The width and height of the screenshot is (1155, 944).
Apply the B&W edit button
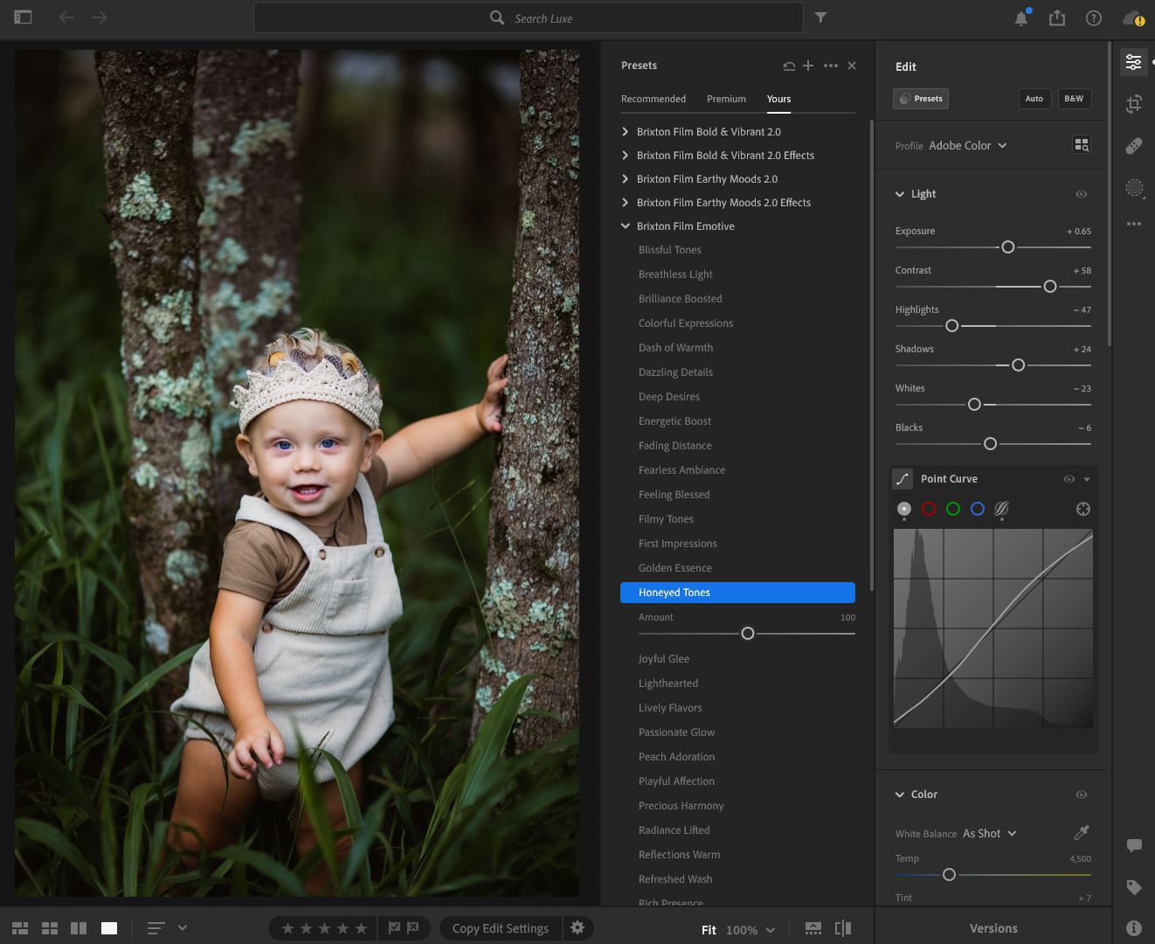pyautogui.click(x=1074, y=99)
